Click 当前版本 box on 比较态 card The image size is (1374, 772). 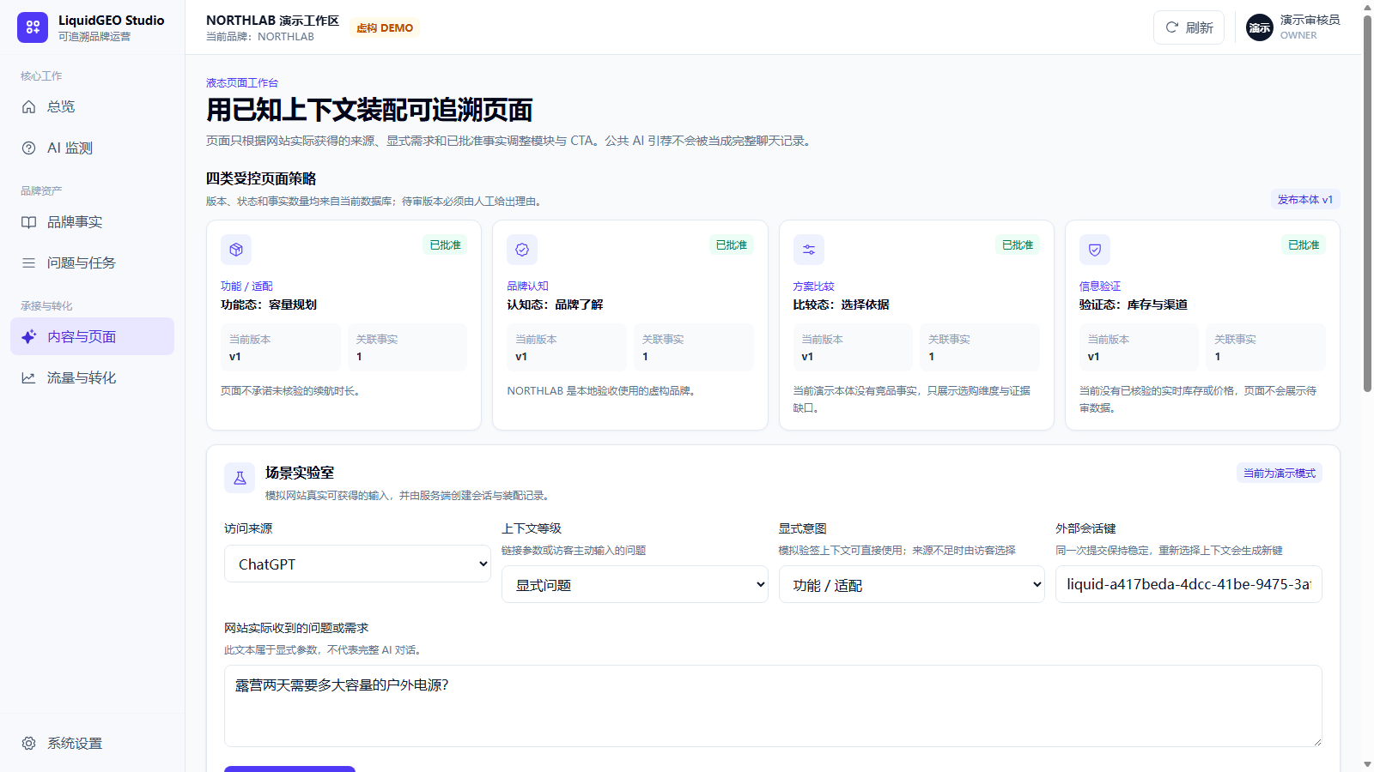click(x=853, y=347)
